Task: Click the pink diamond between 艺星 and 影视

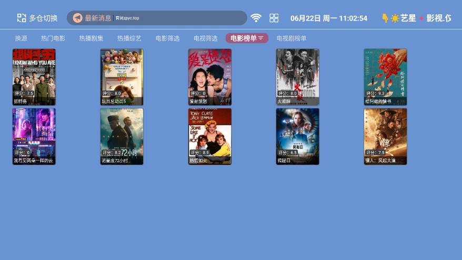Action: (421, 18)
